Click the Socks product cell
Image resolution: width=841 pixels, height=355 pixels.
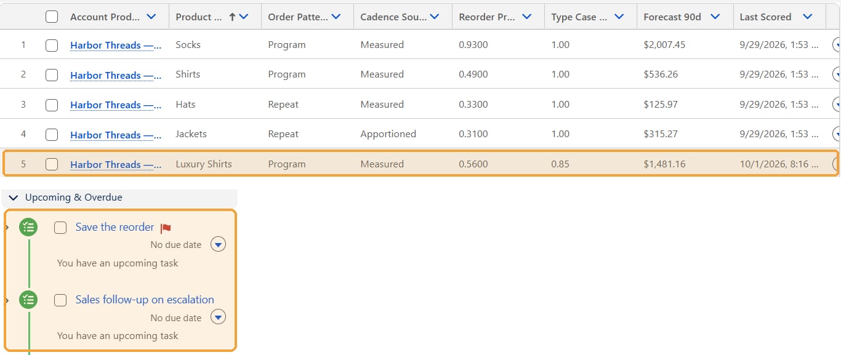(188, 45)
